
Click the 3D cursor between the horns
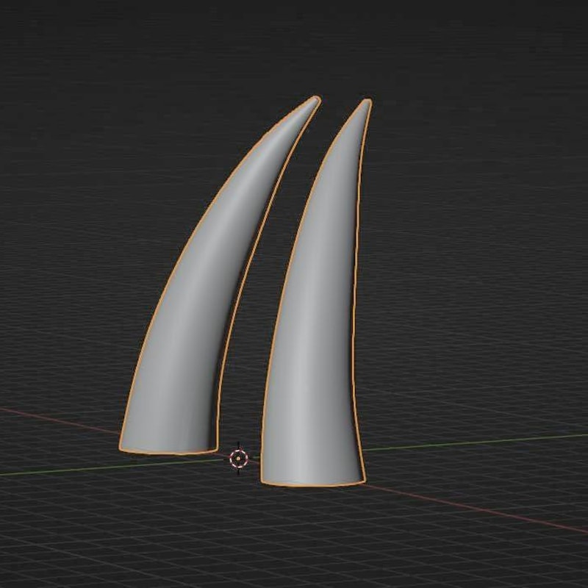pyautogui.click(x=238, y=458)
